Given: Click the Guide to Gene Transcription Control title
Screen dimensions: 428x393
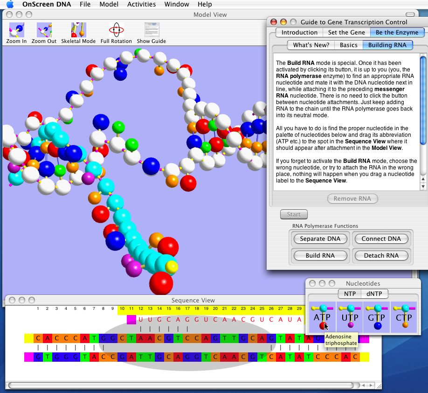Looking at the screenshot, I should point(354,22).
